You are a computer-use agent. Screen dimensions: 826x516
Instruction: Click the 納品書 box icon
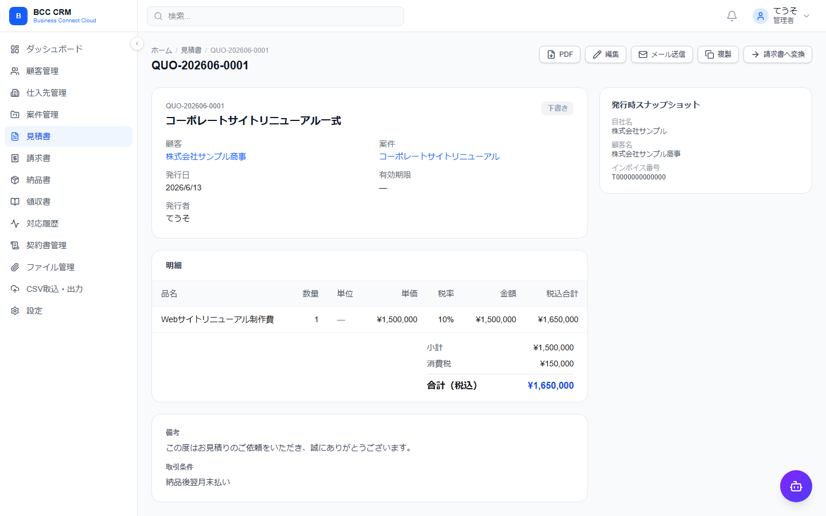15,180
